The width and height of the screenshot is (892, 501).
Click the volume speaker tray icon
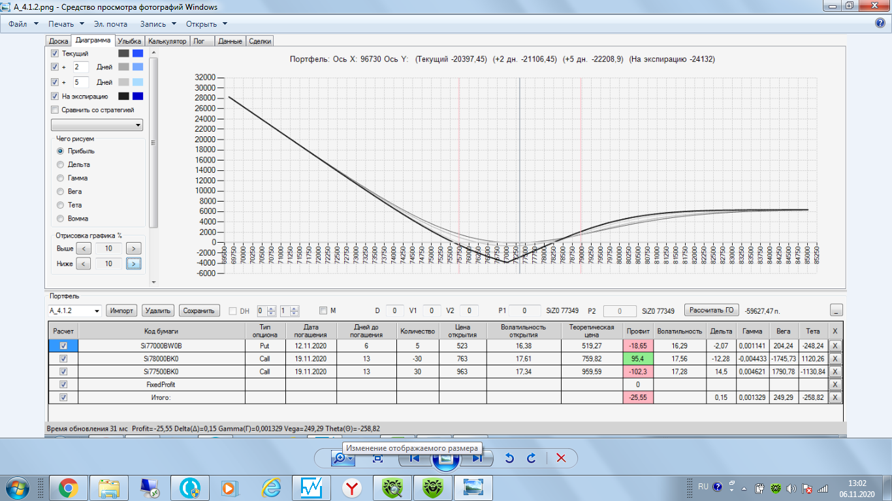point(791,488)
